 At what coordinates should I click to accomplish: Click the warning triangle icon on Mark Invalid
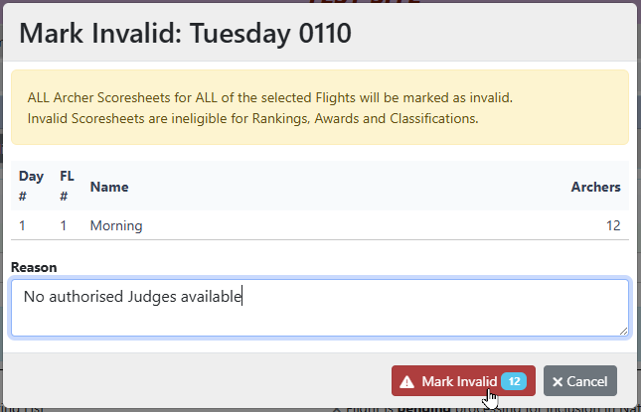[406, 382]
